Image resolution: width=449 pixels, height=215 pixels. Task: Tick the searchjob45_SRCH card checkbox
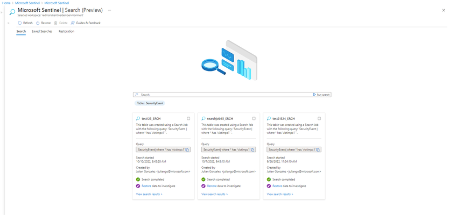pos(254,118)
